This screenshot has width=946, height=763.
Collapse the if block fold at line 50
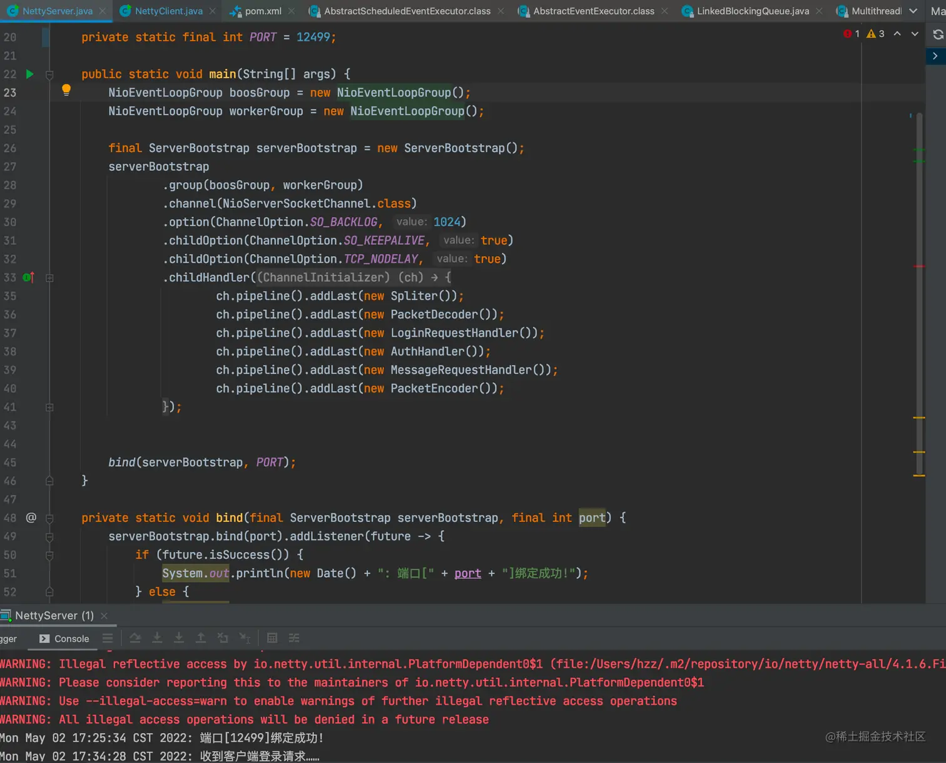[49, 555]
